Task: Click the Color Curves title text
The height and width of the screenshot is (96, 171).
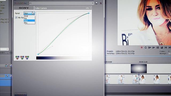Action: (x=41, y=8)
